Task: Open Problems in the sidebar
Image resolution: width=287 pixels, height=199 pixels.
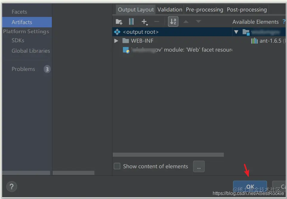Action: coord(23,69)
